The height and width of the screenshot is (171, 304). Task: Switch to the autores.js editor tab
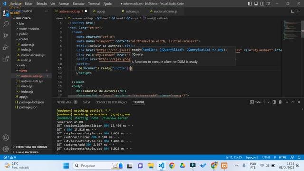point(132,11)
